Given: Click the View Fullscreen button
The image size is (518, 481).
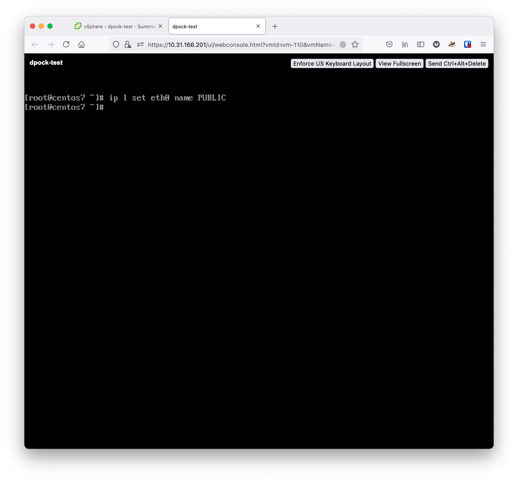Looking at the screenshot, I should [x=399, y=63].
